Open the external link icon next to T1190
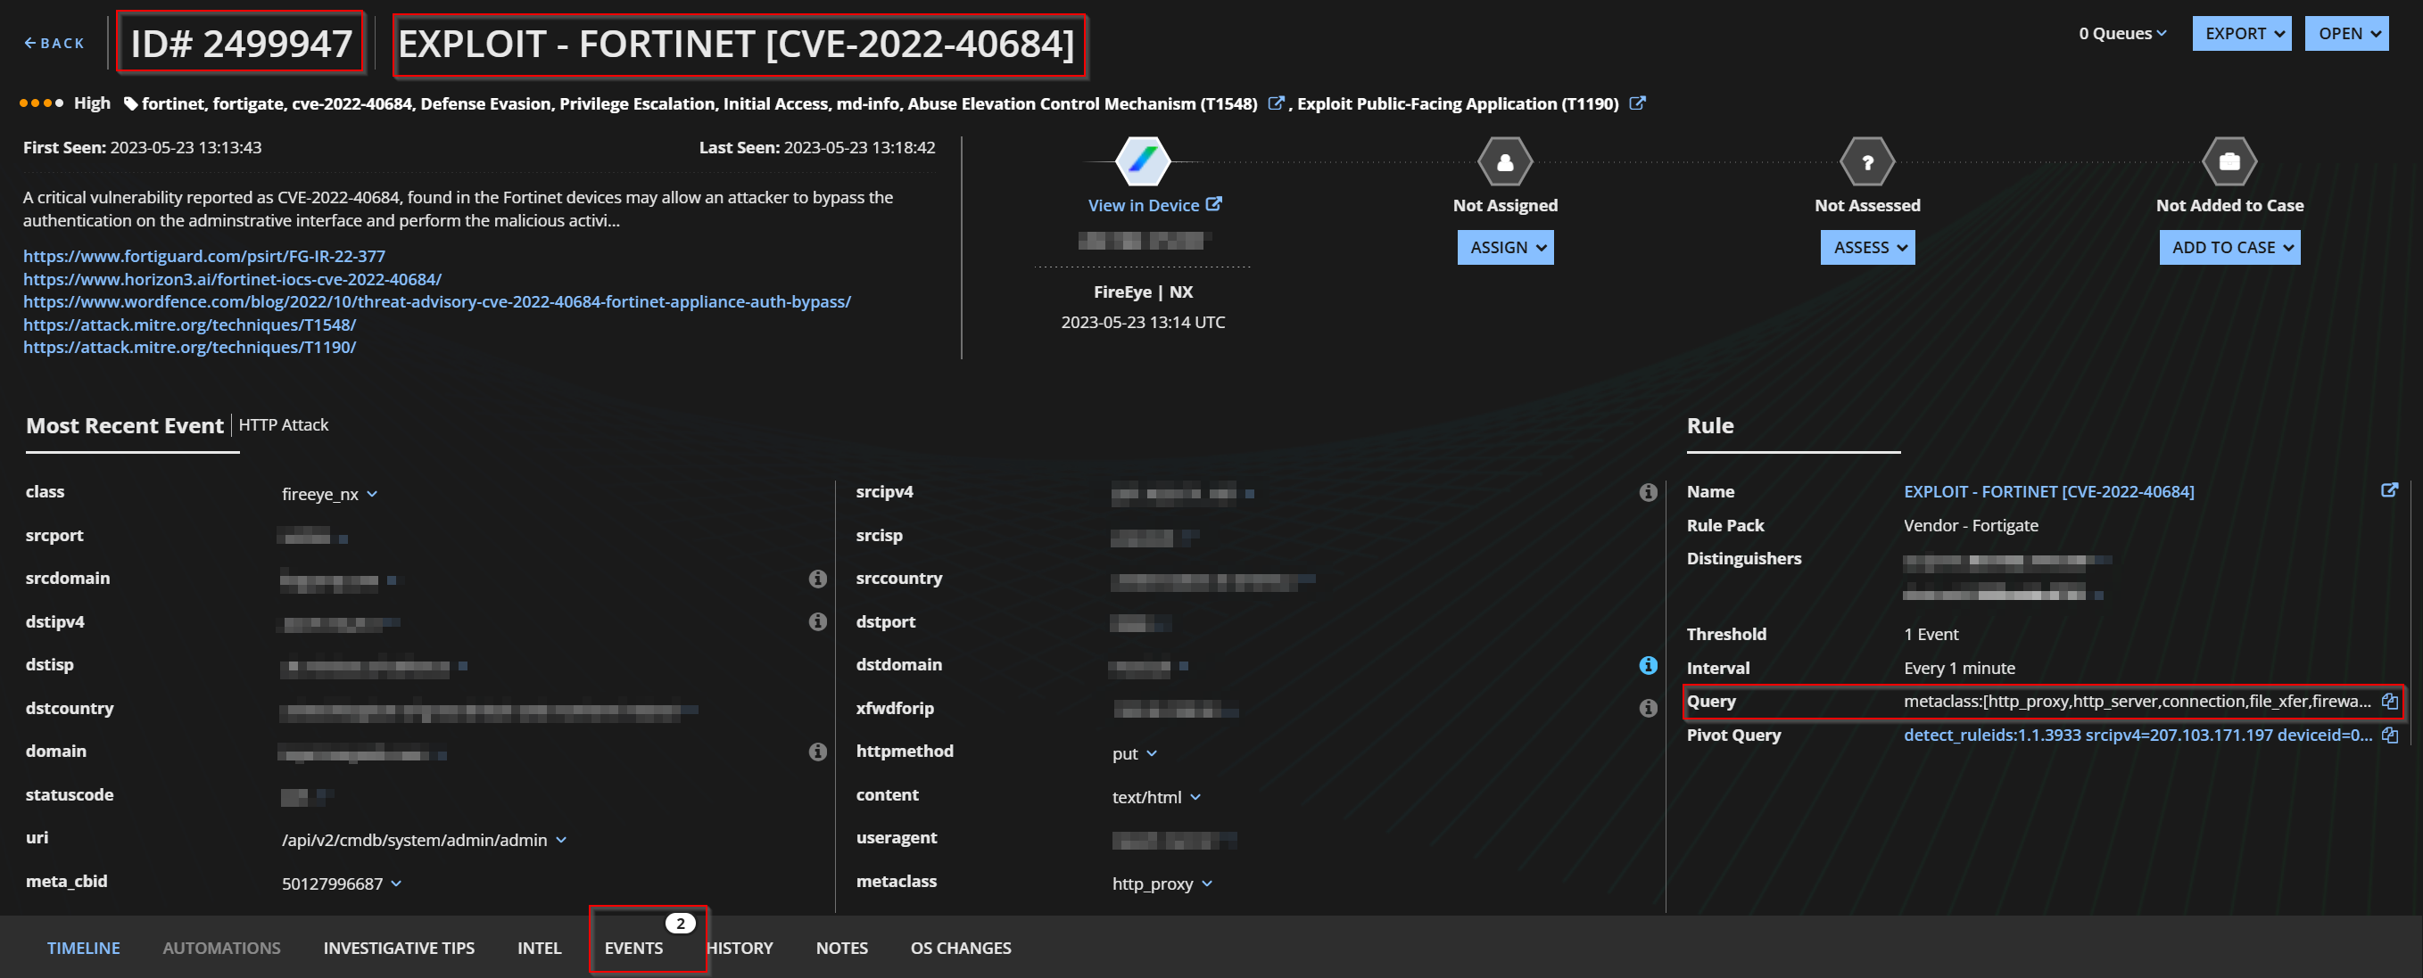This screenshot has height=978, width=2423. [x=1637, y=103]
